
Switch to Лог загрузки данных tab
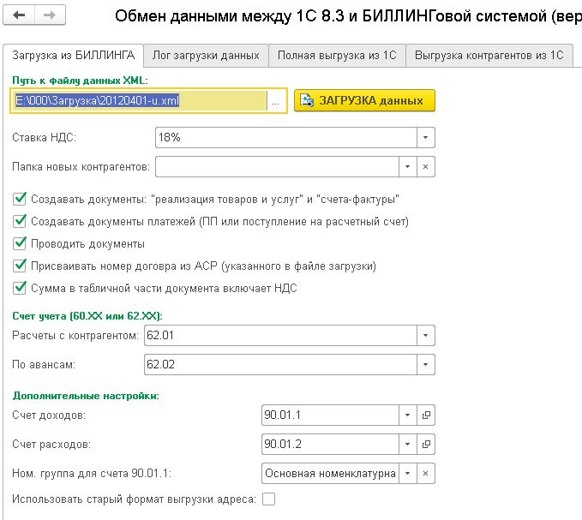tap(206, 56)
